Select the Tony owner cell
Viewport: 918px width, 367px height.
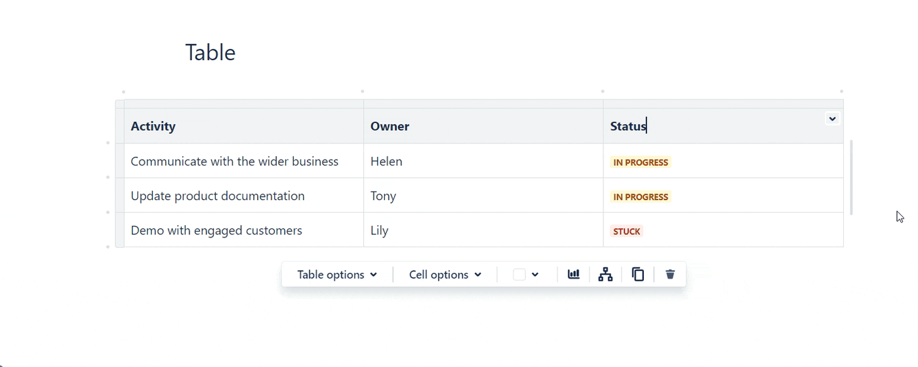(x=483, y=196)
